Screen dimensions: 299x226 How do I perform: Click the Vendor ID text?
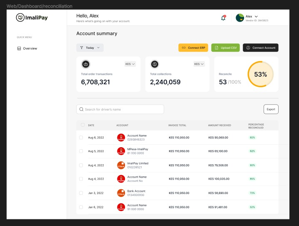pos(257,20)
